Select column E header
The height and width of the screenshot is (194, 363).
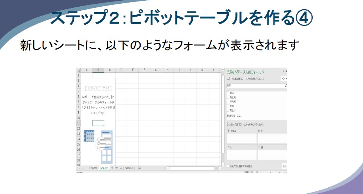132,70
